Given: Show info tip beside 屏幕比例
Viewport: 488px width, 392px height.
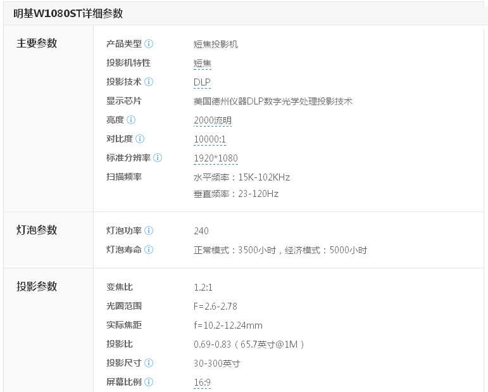Looking at the screenshot, I should (x=149, y=382).
